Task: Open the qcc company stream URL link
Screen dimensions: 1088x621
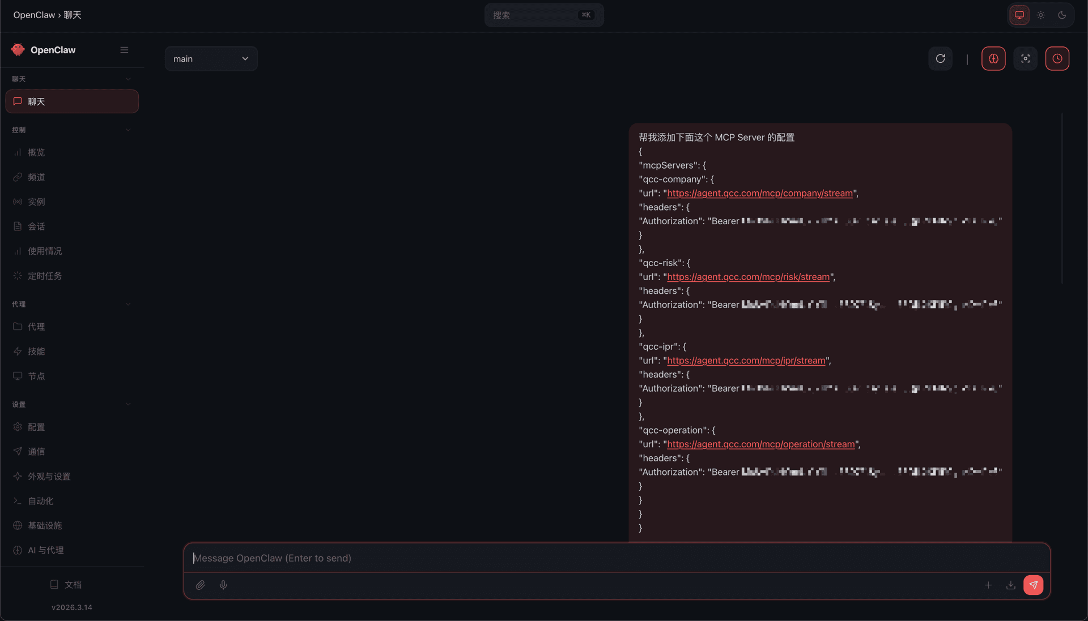Action: [759, 194]
